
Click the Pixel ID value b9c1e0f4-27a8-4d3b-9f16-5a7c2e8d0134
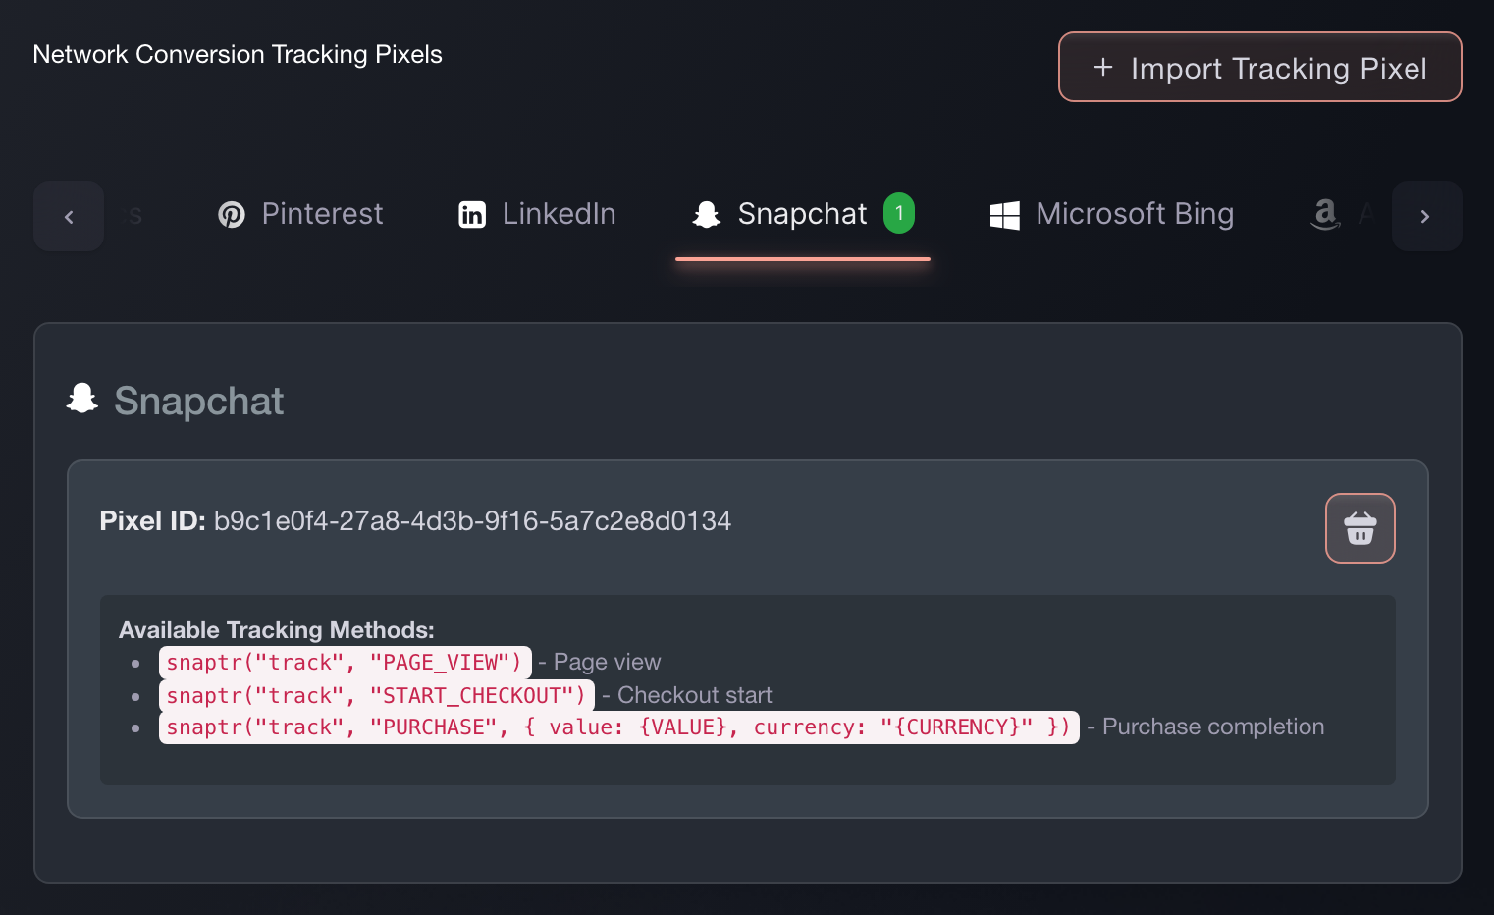coord(472,520)
